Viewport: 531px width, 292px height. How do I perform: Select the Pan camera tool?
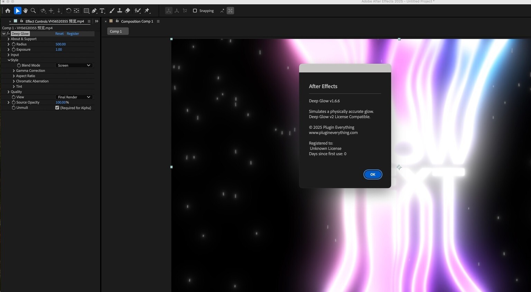pos(51,11)
